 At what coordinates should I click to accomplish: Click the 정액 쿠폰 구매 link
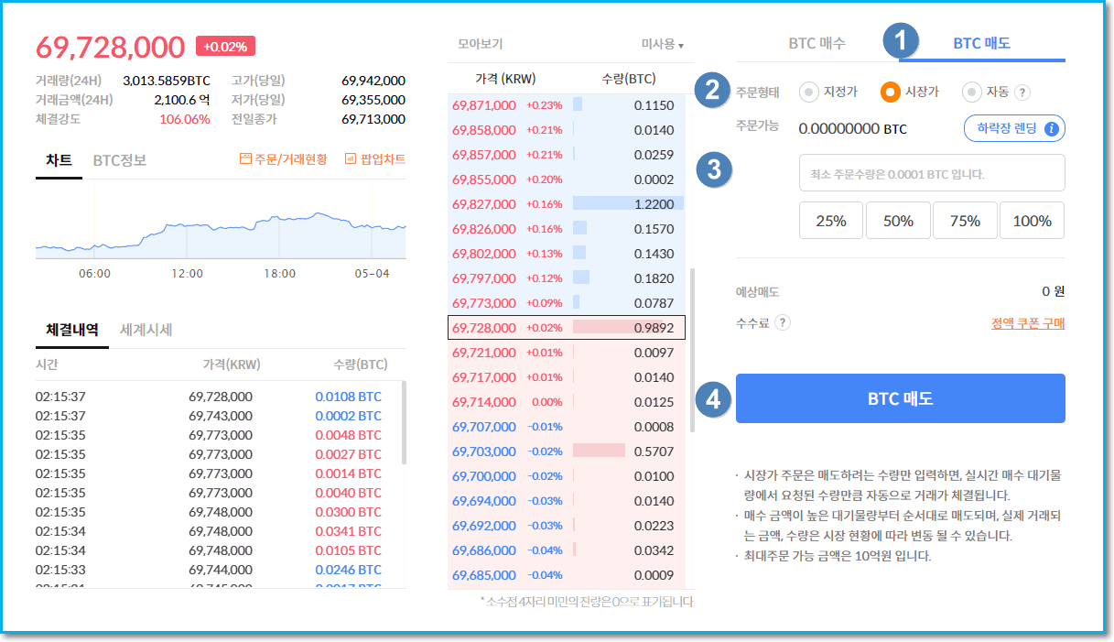coord(1027,323)
